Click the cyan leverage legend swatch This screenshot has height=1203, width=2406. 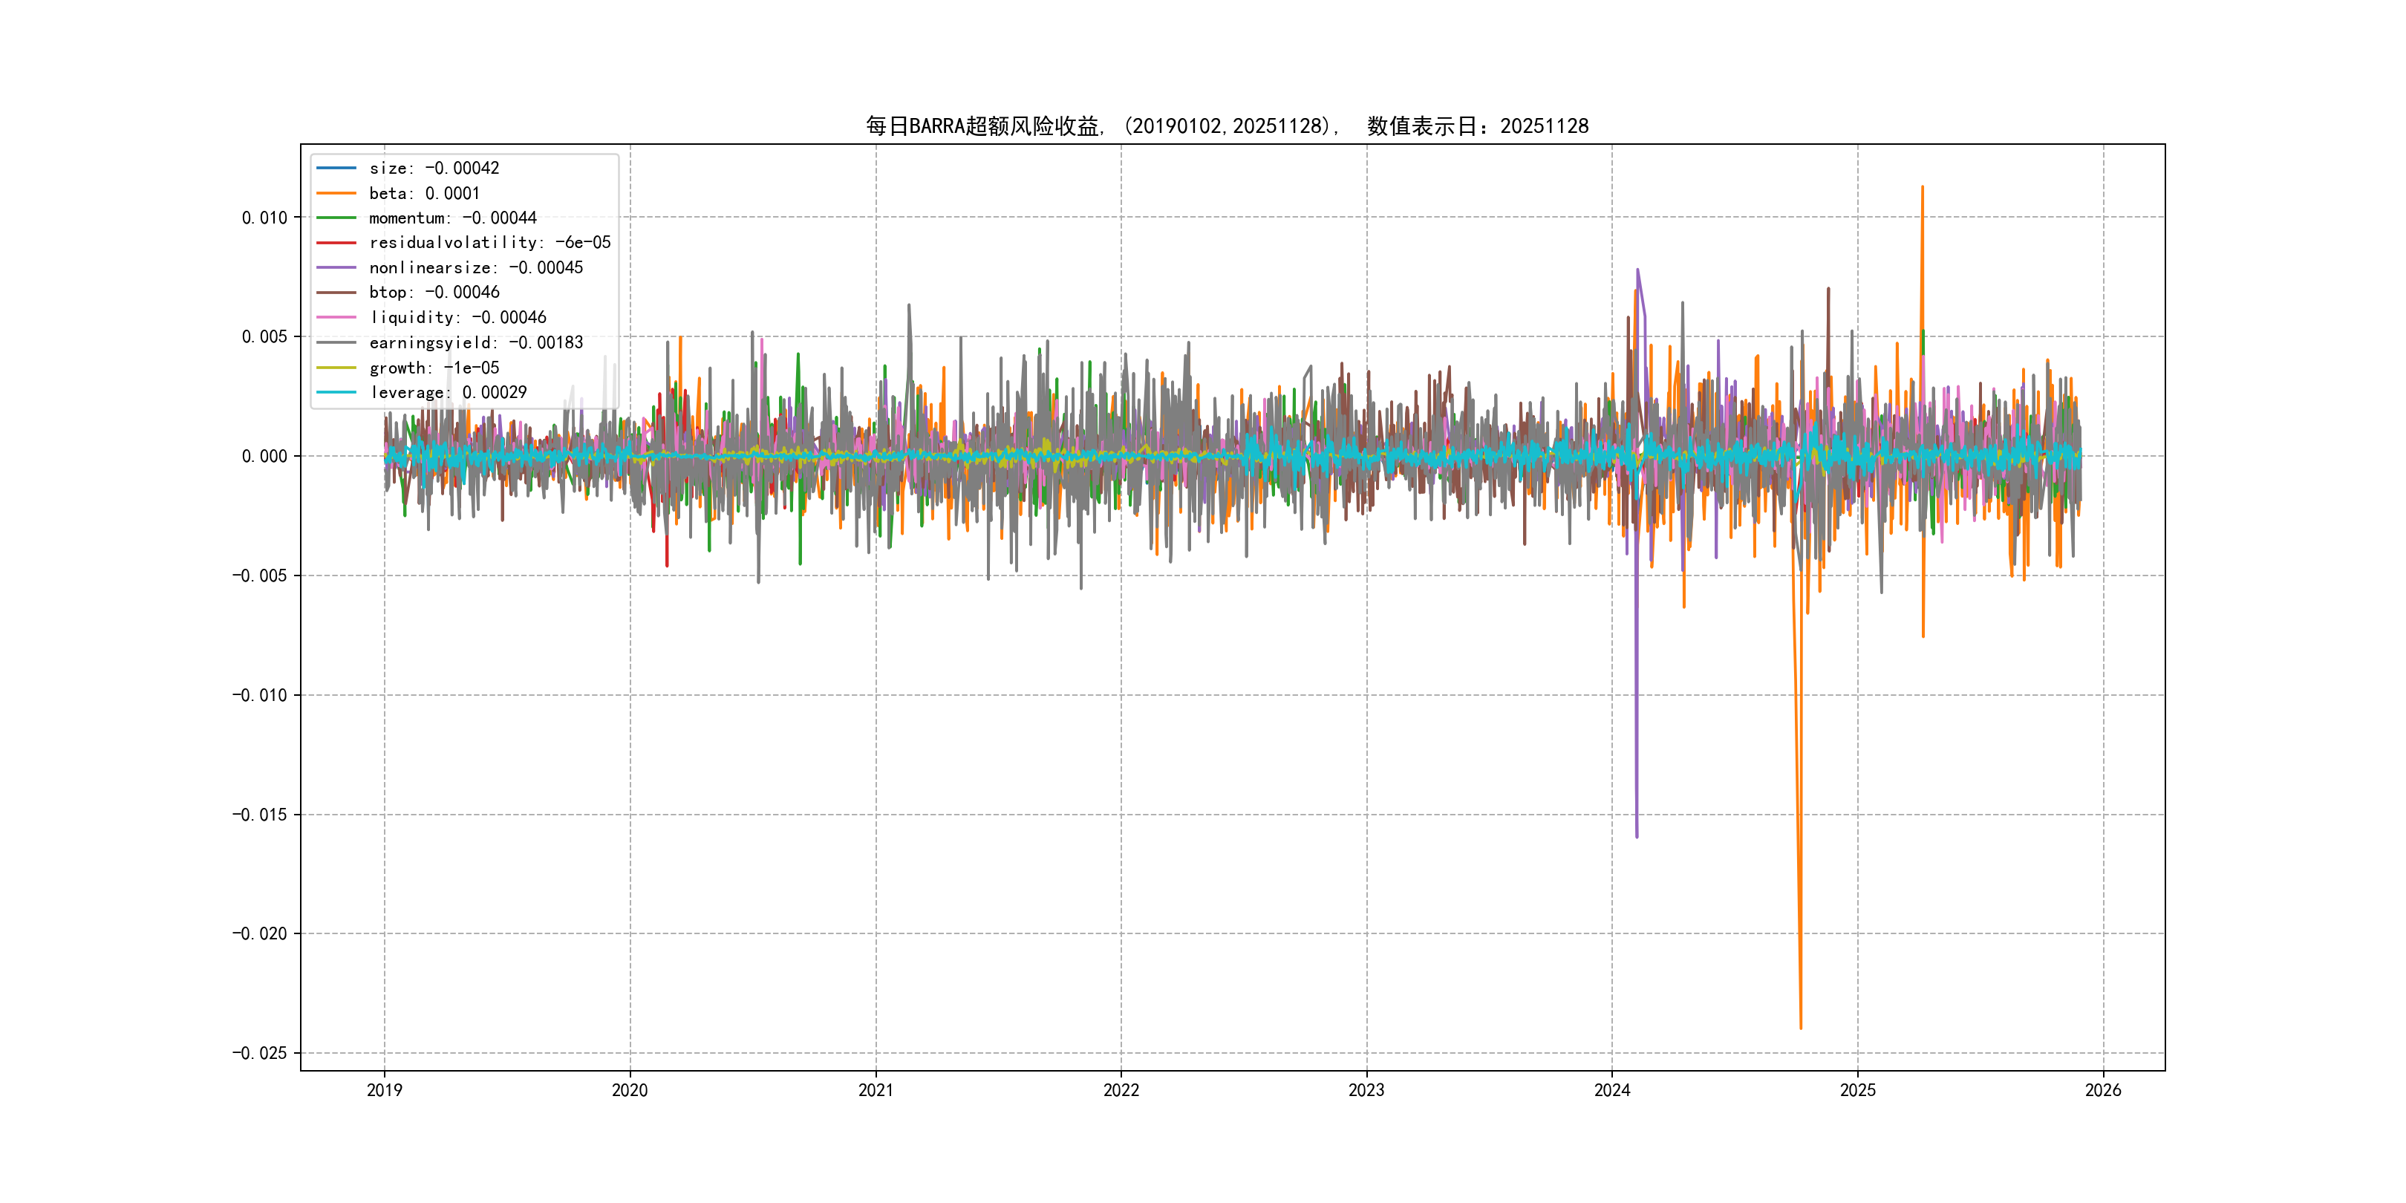336,392
